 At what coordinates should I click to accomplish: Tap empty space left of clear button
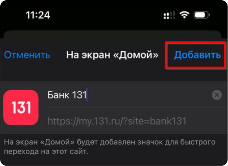tap(148, 95)
